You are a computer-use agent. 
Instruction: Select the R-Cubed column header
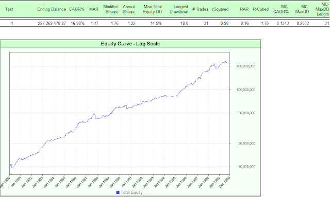[x=261, y=9]
